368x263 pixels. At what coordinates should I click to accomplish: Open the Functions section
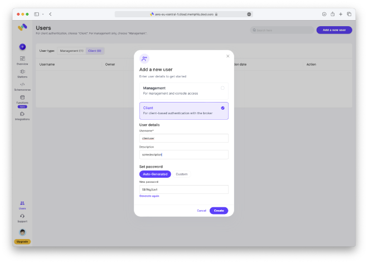[x=22, y=99]
